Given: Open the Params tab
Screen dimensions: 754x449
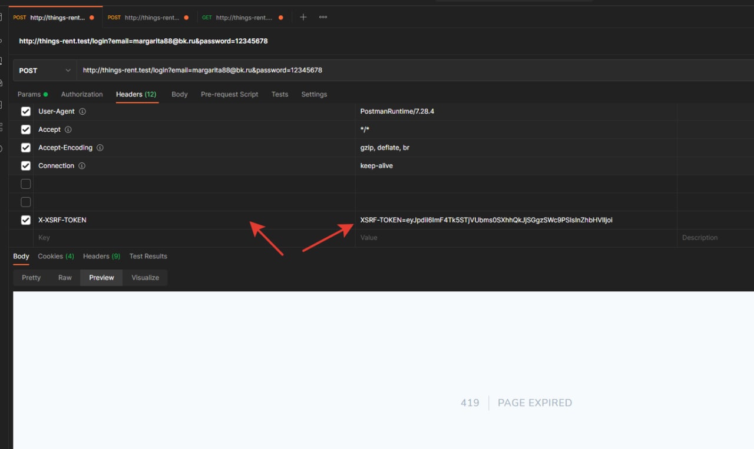Looking at the screenshot, I should point(32,94).
